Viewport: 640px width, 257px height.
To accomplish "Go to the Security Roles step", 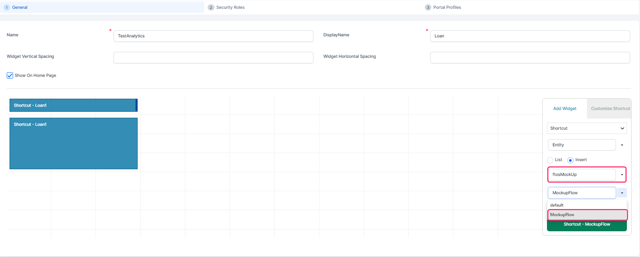I will coord(230,7).
